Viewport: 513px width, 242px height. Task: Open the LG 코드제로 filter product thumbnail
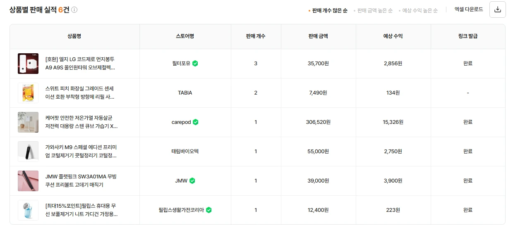28,64
